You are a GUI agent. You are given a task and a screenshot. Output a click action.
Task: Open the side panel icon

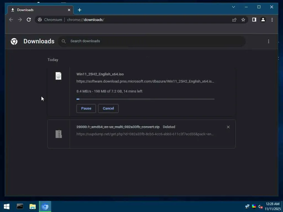[254, 20]
